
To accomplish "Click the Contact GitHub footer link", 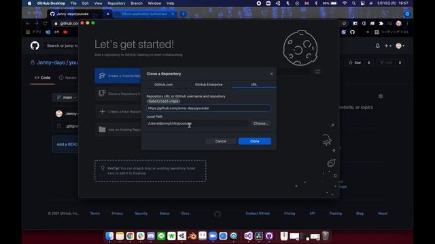I will (258, 213).
